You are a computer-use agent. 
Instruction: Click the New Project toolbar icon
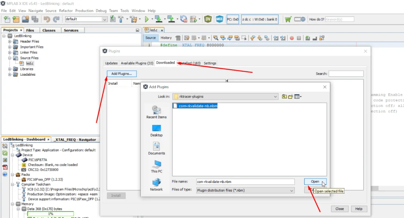(16, 19)
